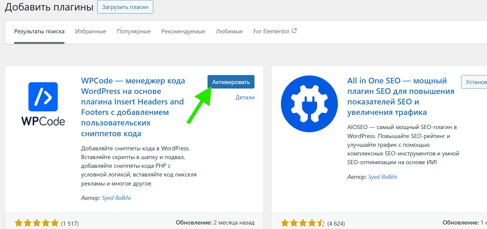Switch to the Любимые tab
This screenshot has height=229, width=487.
pyautogui.click(x=229, y=32)
